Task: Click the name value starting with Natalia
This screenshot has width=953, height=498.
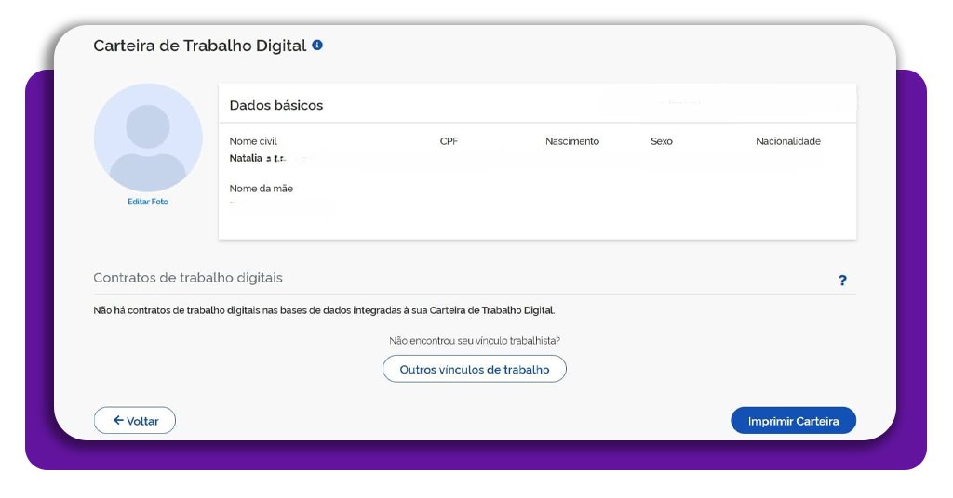Action: point(258,158)
